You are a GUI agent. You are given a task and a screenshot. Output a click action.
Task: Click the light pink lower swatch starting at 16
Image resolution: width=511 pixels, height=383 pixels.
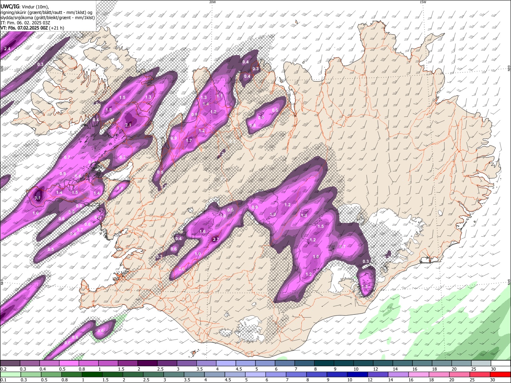pos(418,374)
